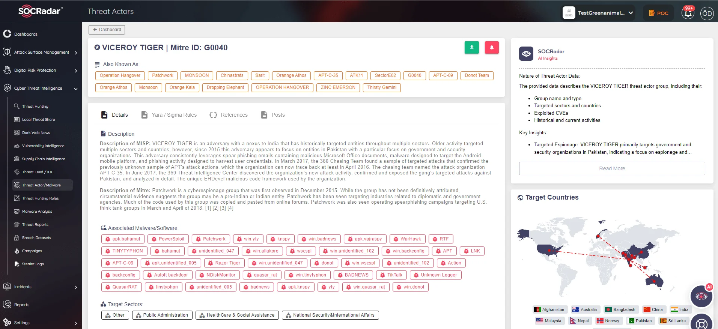
Task: Click the POC button
Action: [658, 13]
